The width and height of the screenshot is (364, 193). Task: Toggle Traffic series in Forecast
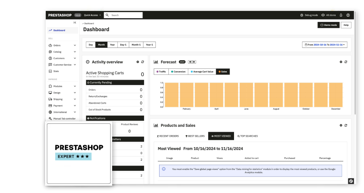click(x=161, y=72)
